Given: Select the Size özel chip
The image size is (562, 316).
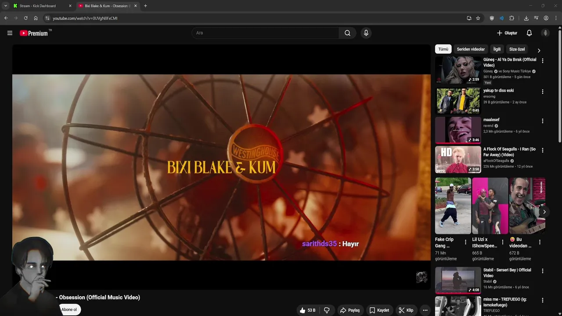Looking at the screenshot, I should (x=517, y=49).
